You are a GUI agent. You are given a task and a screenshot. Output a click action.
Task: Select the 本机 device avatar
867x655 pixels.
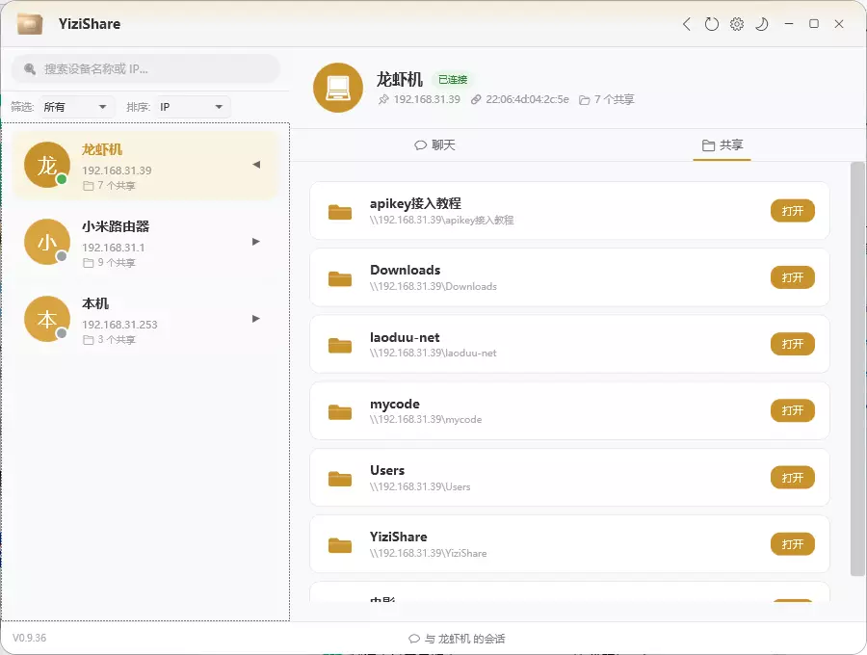(47, 319)
